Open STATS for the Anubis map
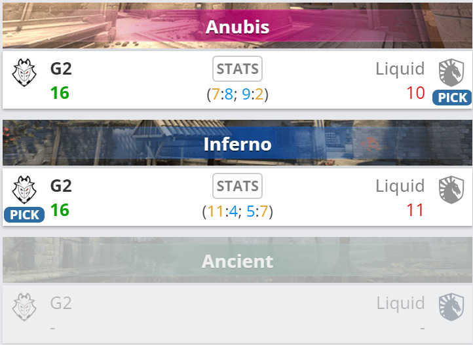Viewport: 473px width, 345px height. click(x=237, y=69)
